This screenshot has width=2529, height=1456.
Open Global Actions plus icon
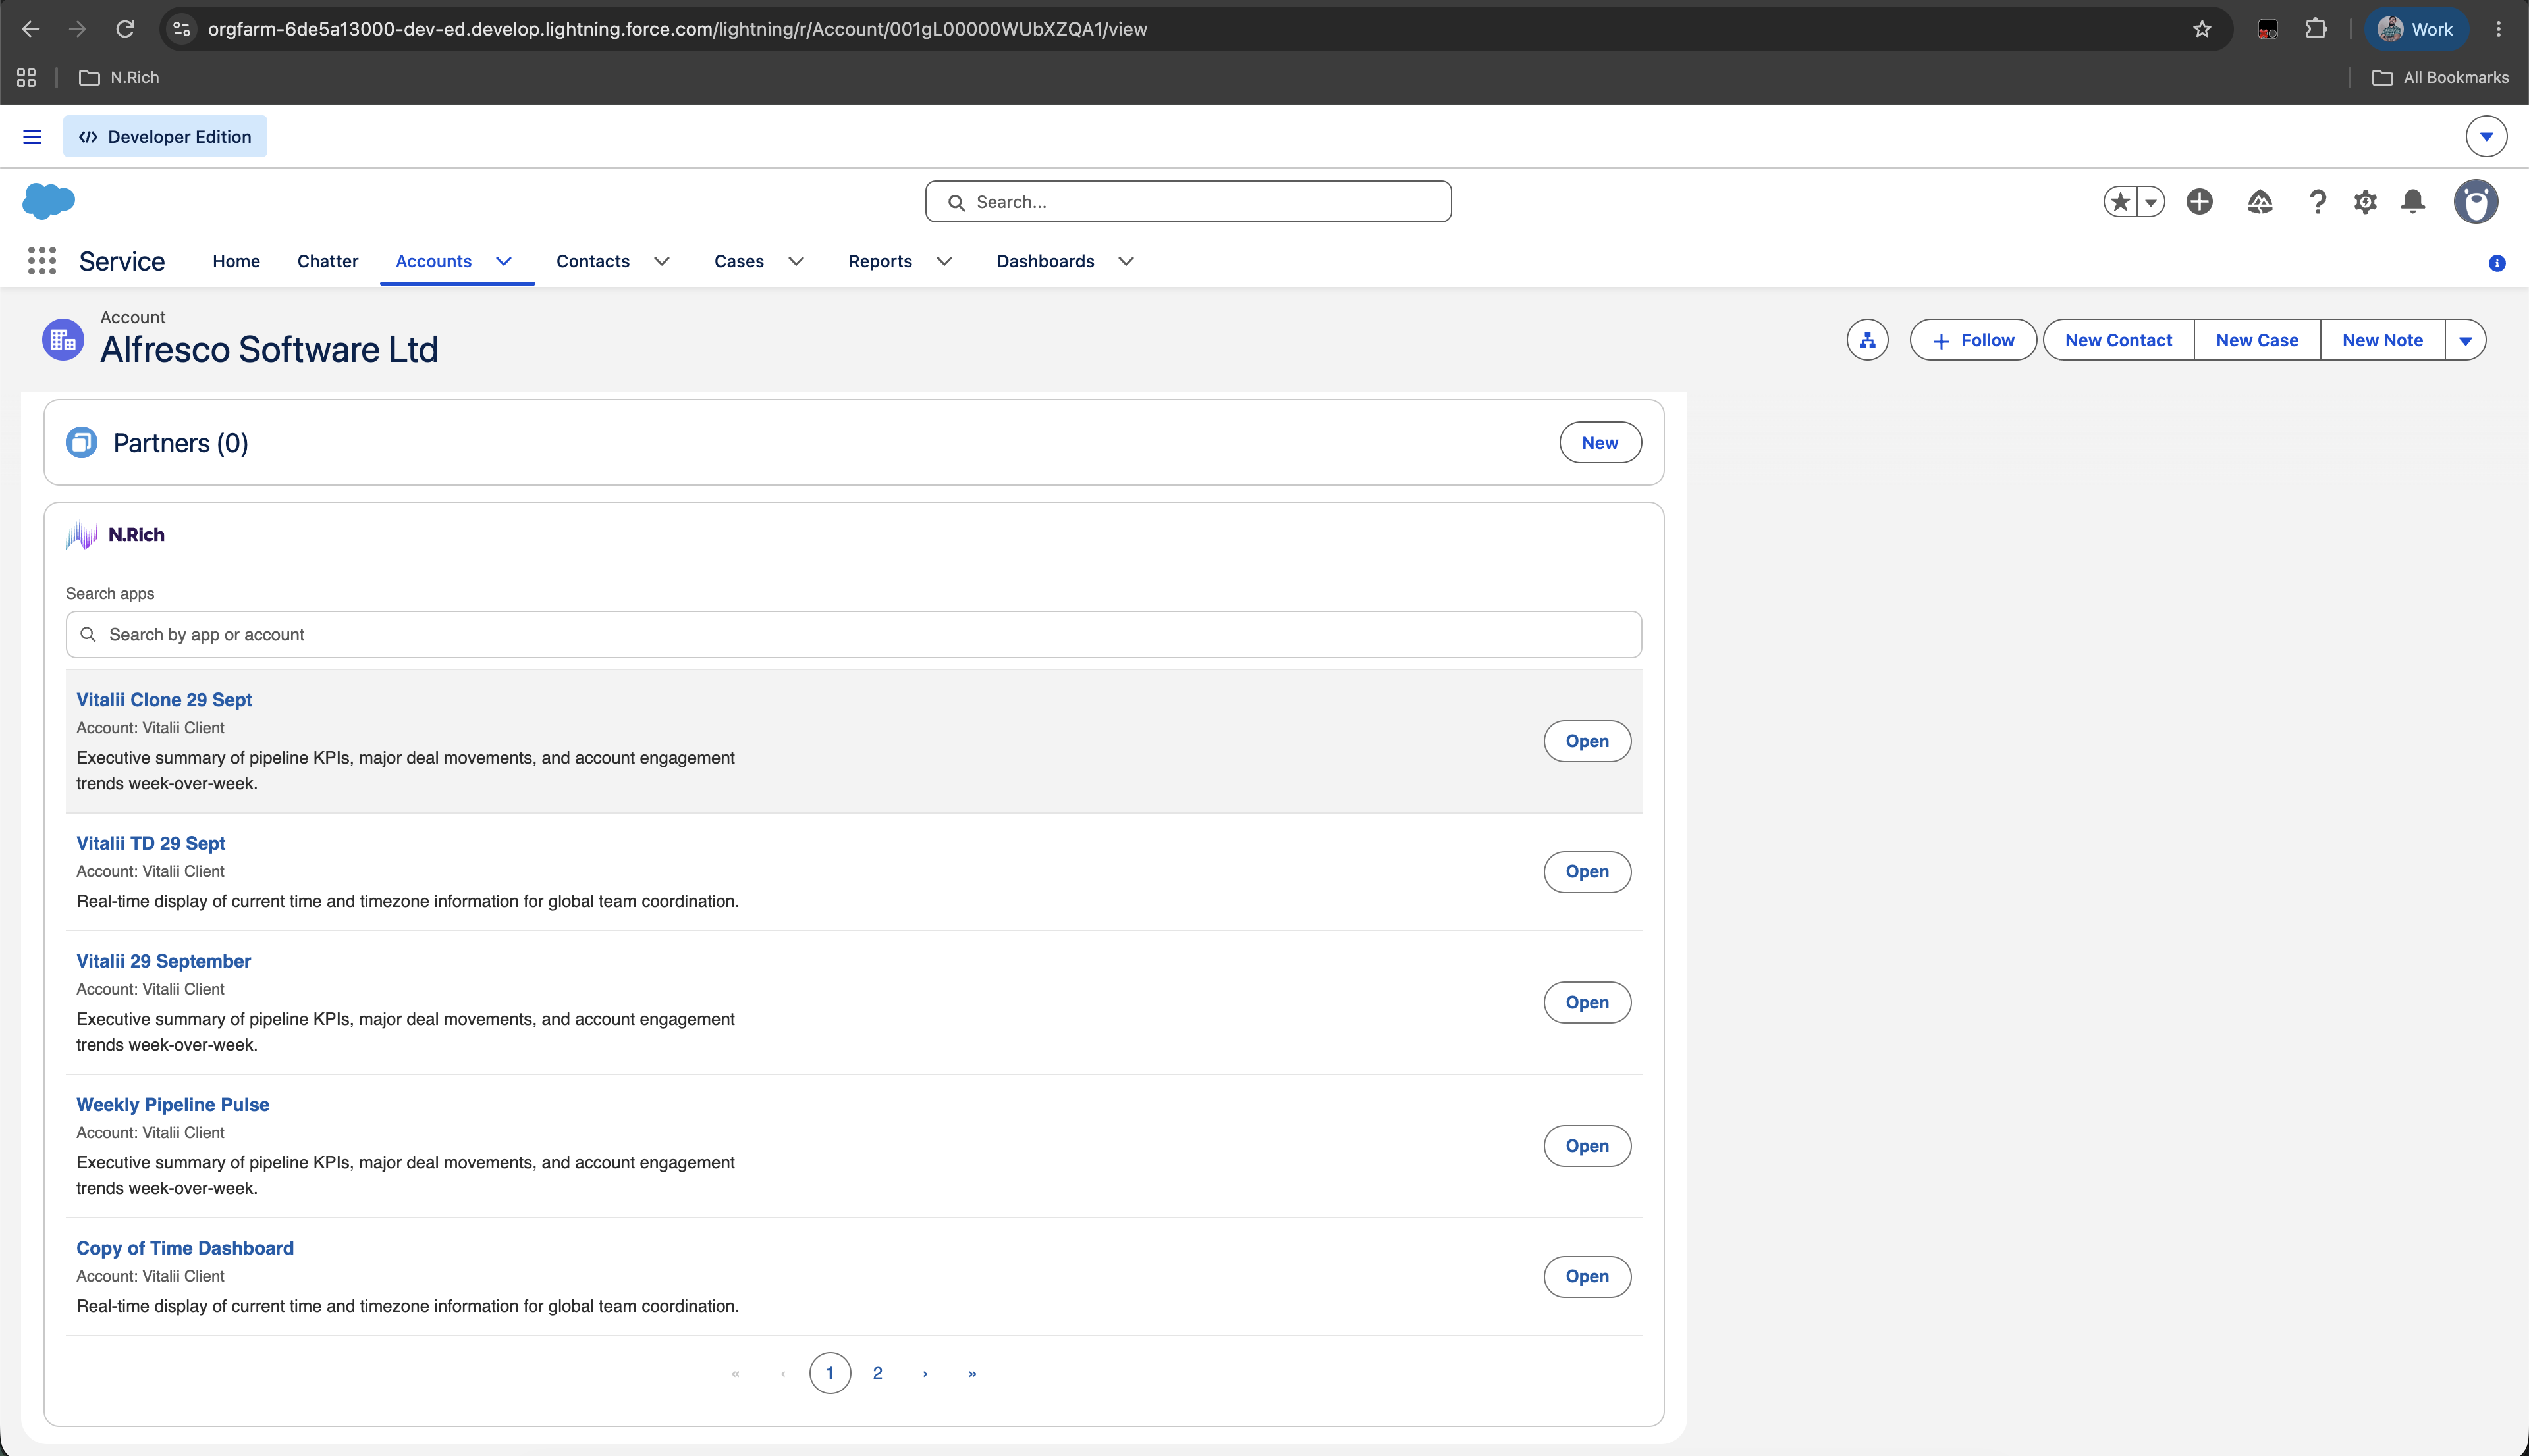2199,202
